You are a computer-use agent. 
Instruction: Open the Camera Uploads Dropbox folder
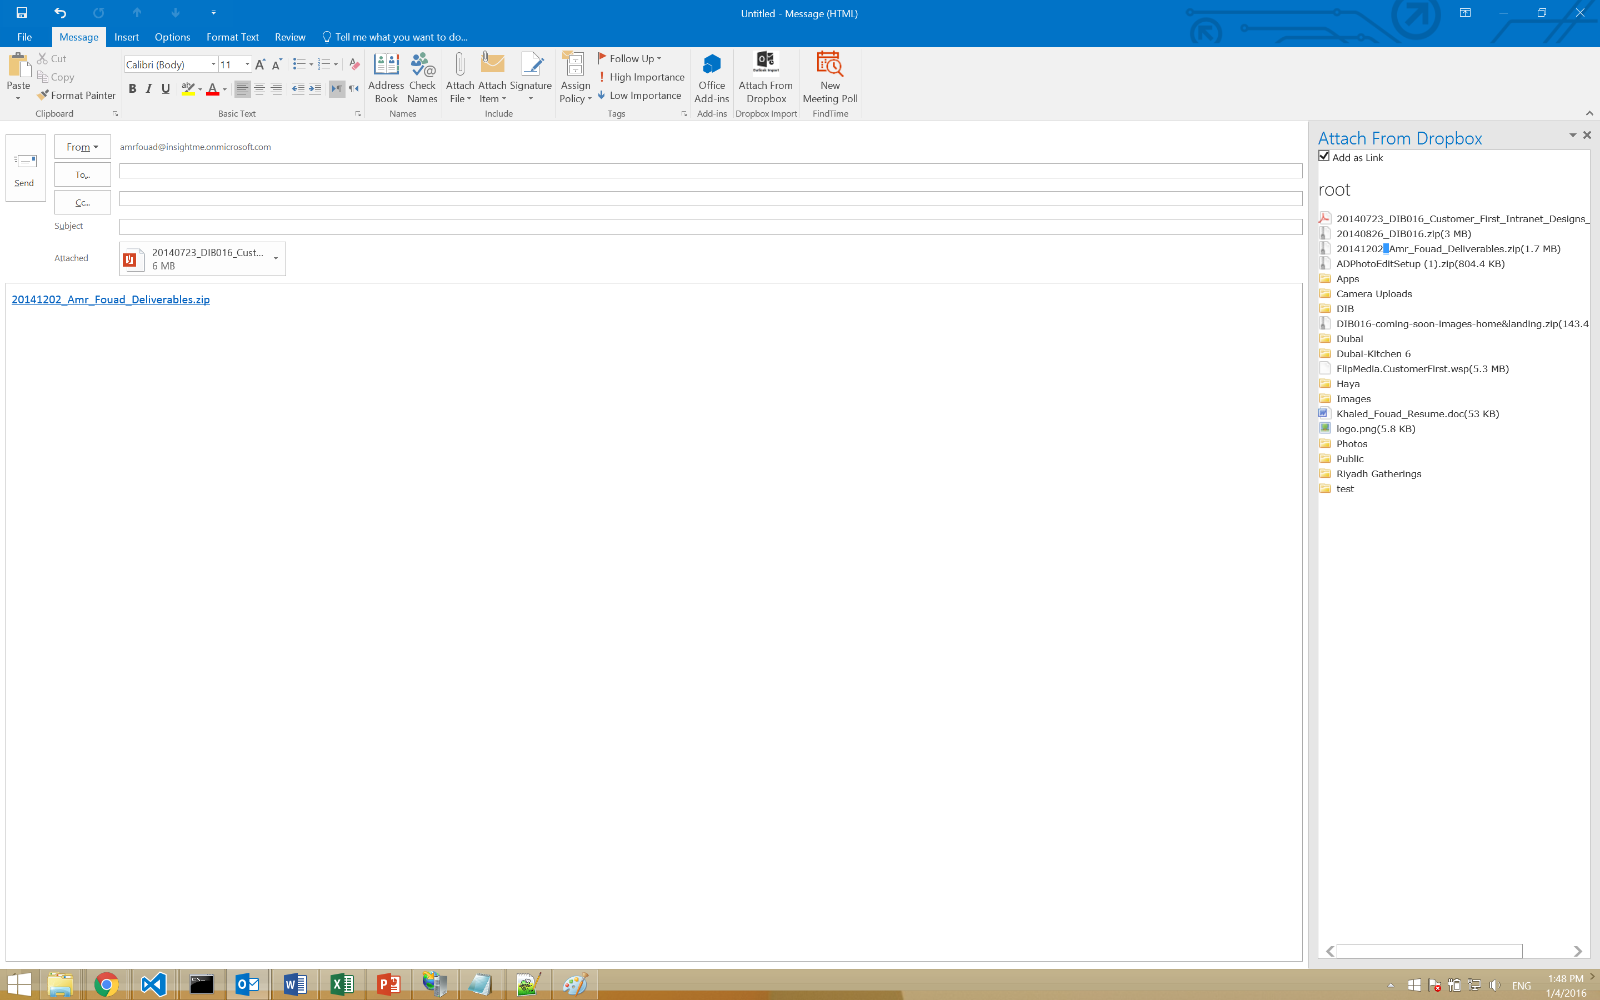1374,294
